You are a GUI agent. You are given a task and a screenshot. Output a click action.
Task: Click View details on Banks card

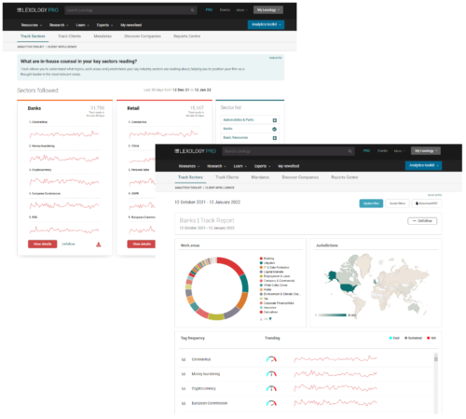coord(43,244)
